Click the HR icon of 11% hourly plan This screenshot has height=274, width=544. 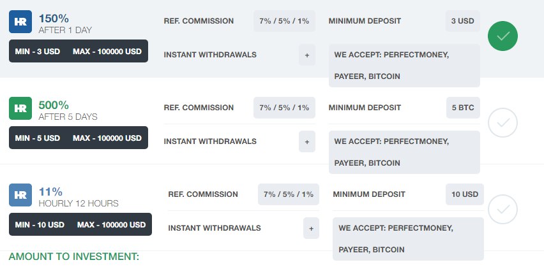coord(20,194)
